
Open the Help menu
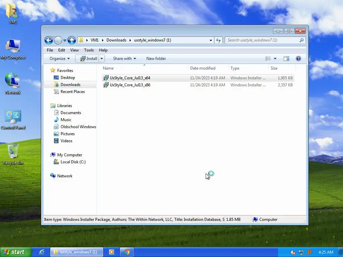click(x=103, y=50)
